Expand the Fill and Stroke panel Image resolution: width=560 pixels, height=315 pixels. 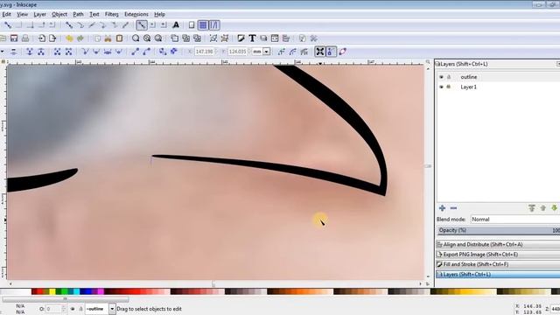498,264
